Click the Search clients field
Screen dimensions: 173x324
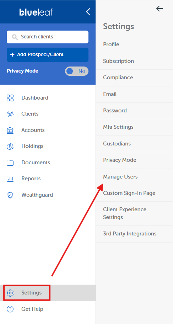pos(48,37)
